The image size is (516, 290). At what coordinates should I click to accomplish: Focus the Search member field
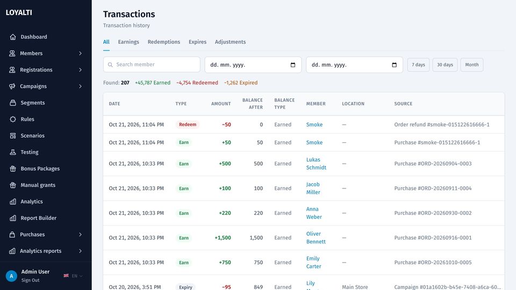click(x=152, y=64)
